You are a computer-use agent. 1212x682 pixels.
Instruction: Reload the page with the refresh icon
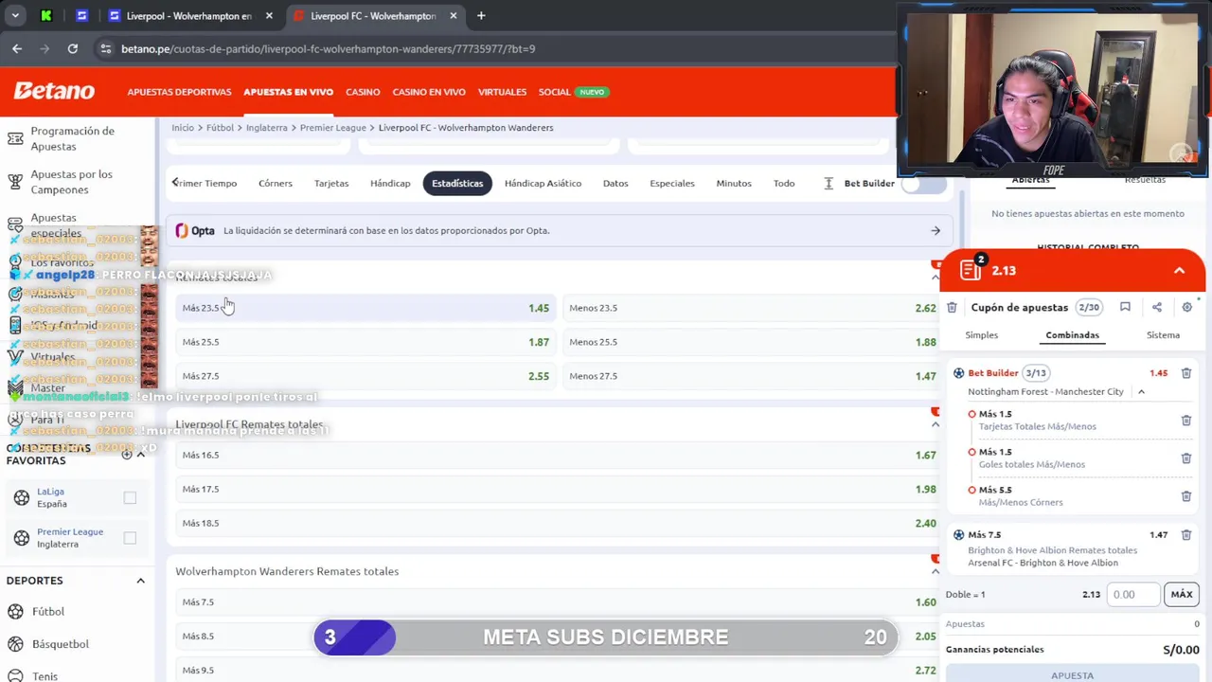[x=73, y=48]
